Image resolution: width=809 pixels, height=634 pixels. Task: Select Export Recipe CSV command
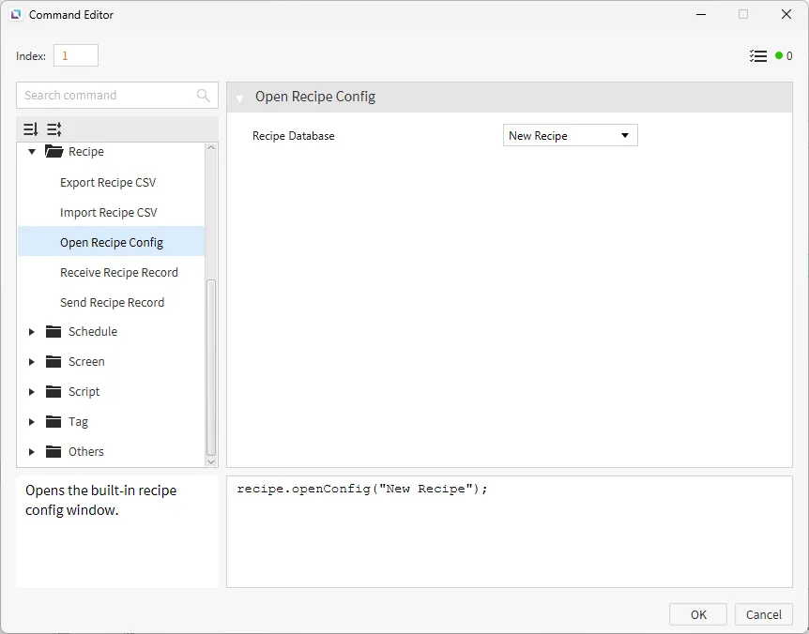108,183
